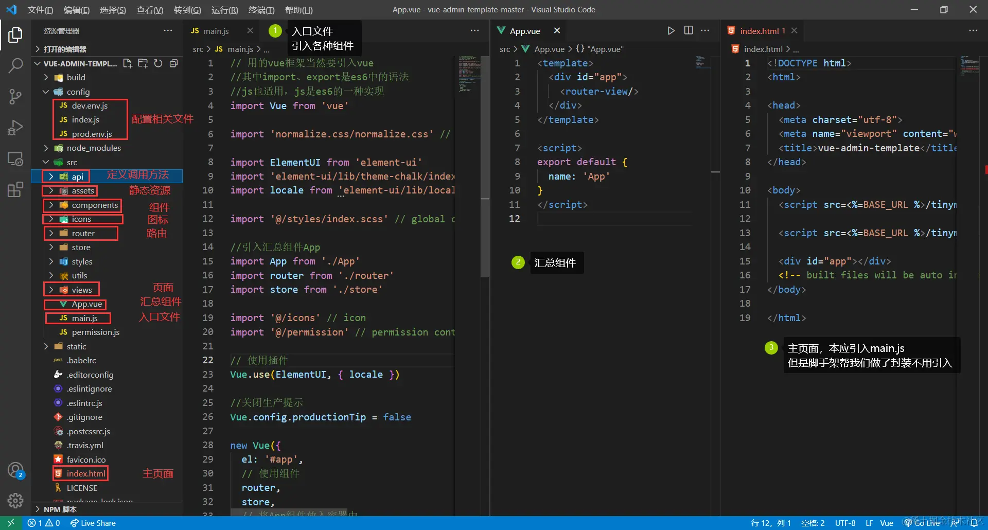Click the line and column indicator
The height and width of the screenshot is (530, 988).
[x=771, y=523]
